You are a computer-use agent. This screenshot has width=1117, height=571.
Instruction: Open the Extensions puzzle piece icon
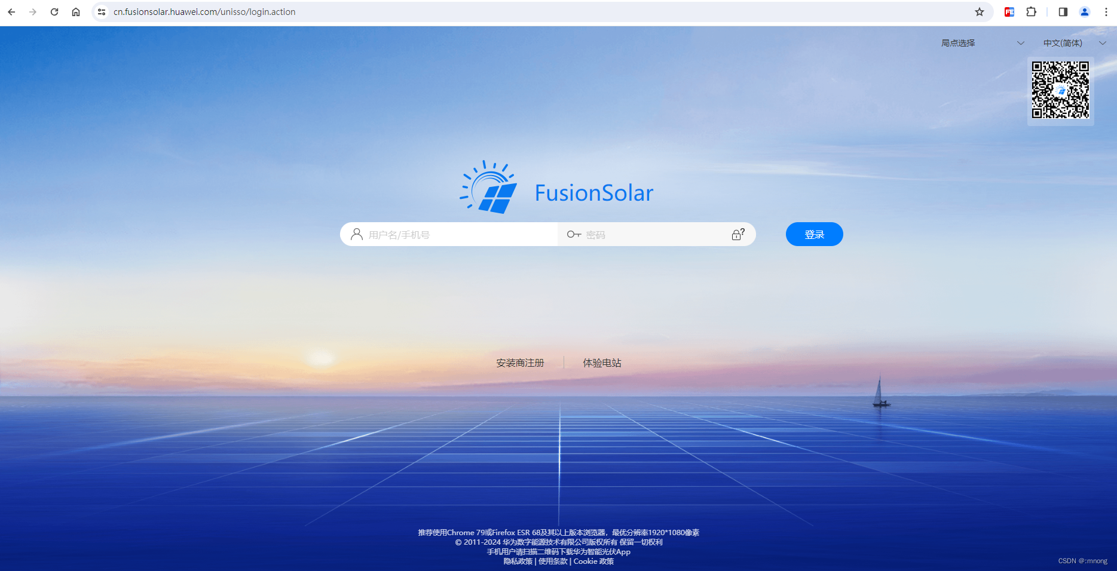click(x=1031, y=12)
